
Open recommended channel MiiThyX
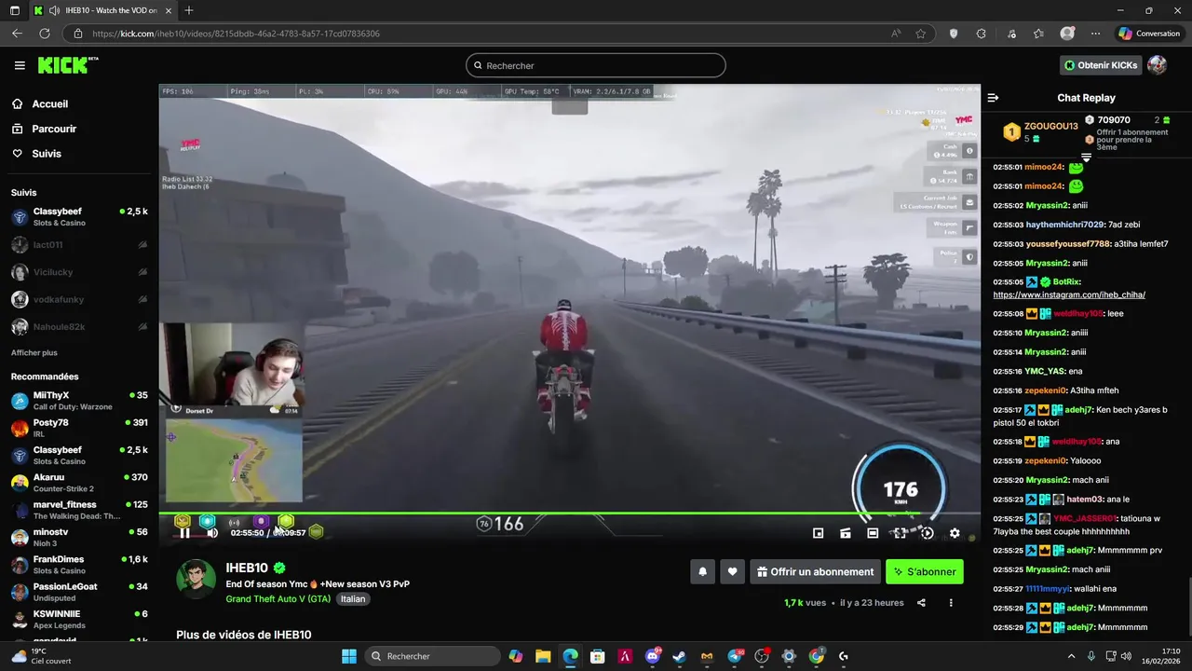tap(79, 401)
